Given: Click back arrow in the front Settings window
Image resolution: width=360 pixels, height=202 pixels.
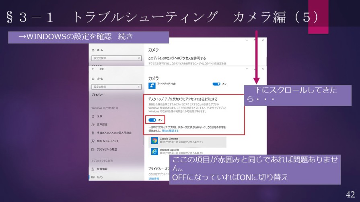Looking at the screenshot, I should point(93,69).
